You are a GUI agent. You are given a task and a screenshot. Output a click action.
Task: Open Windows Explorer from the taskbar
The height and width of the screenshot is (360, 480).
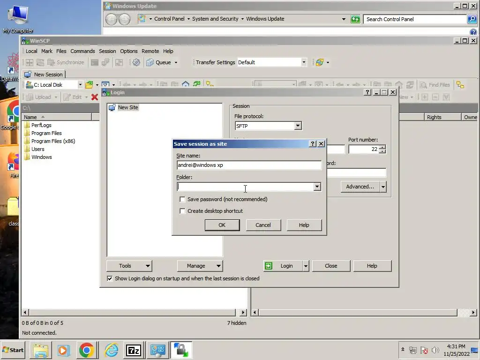[x=41, y=350]
